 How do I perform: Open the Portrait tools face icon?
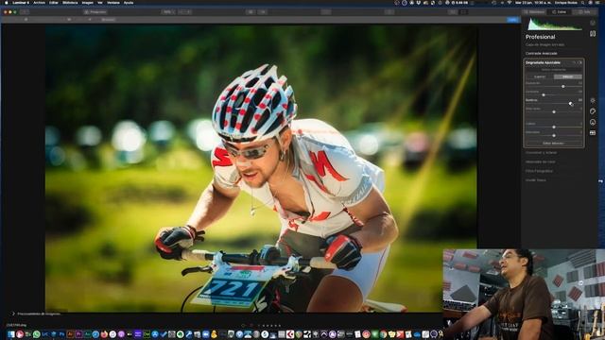593,122
